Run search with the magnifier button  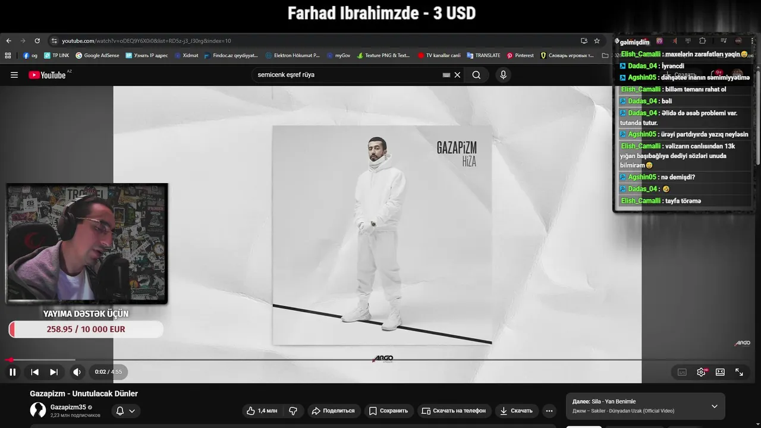tap(476, 75)
